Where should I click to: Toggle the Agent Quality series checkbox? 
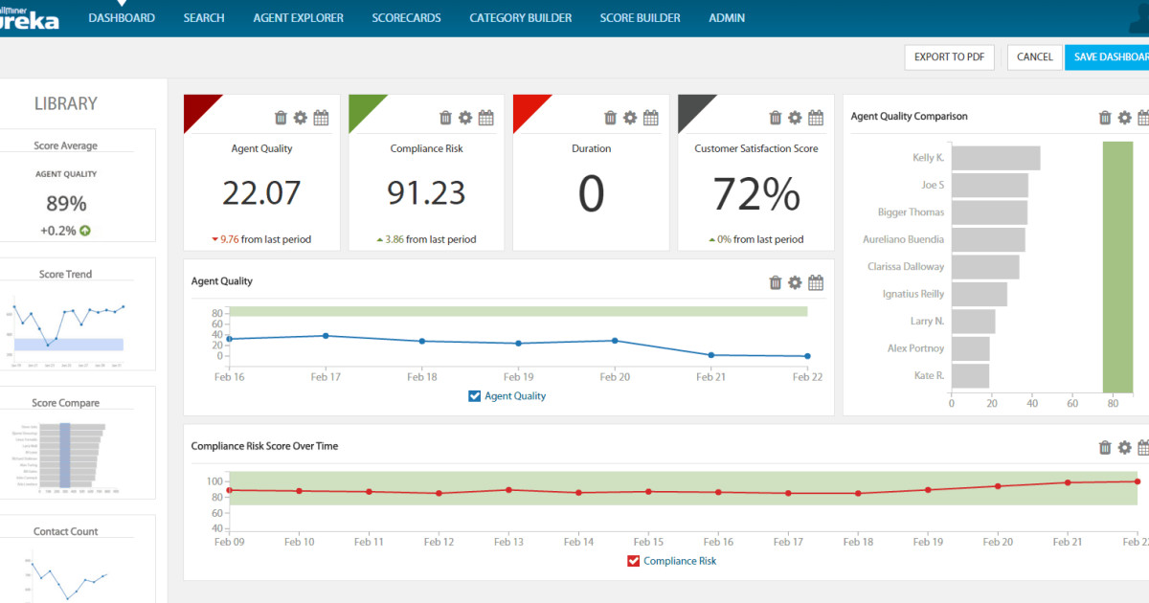(473, 395)
